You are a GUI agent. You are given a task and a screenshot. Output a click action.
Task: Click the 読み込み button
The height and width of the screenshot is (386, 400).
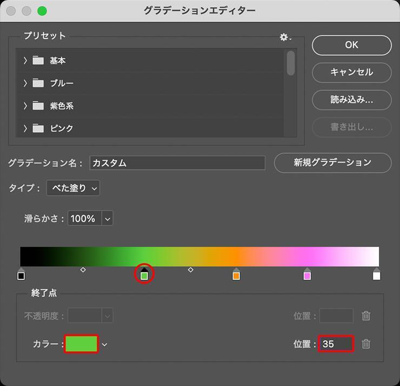[x=351, y=100]
